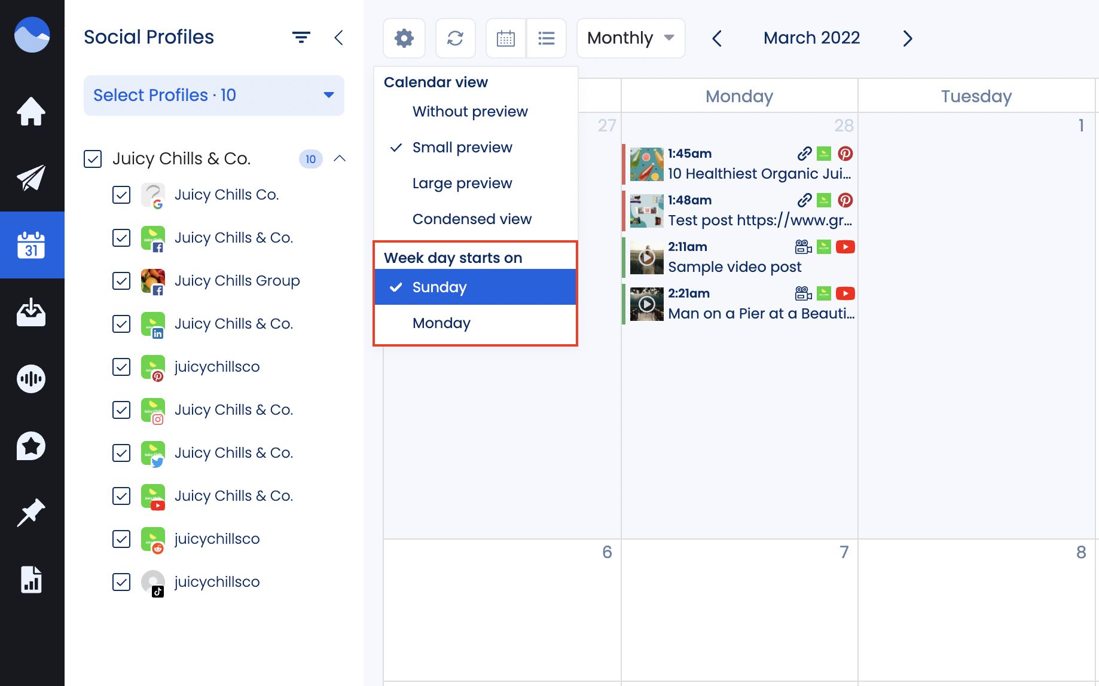Viewport: 1099px width, 686px height.
Task: Click YouTube icon on 2:11am post
Action: pyautogui.click(x=845, y=247)
